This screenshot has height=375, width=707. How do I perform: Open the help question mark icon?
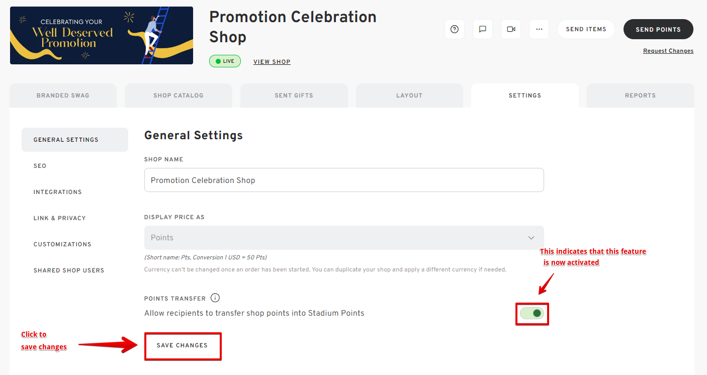click(x=455, y=29)
